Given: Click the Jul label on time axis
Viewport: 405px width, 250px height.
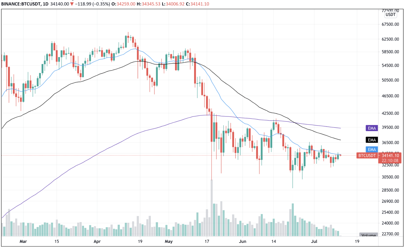Looking at the screenshot, I should (x=314, y=241).
